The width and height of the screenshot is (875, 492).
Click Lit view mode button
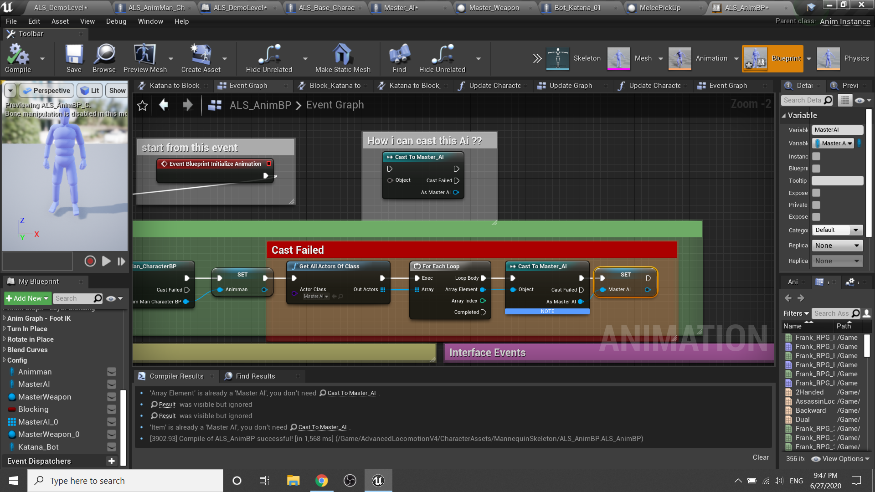90,91
